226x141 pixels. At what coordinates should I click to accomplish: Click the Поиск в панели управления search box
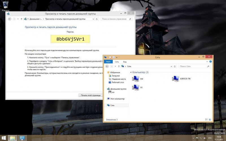(116, 19)
